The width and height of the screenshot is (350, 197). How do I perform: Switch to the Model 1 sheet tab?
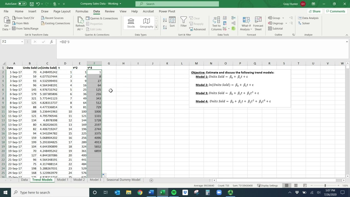63,180
